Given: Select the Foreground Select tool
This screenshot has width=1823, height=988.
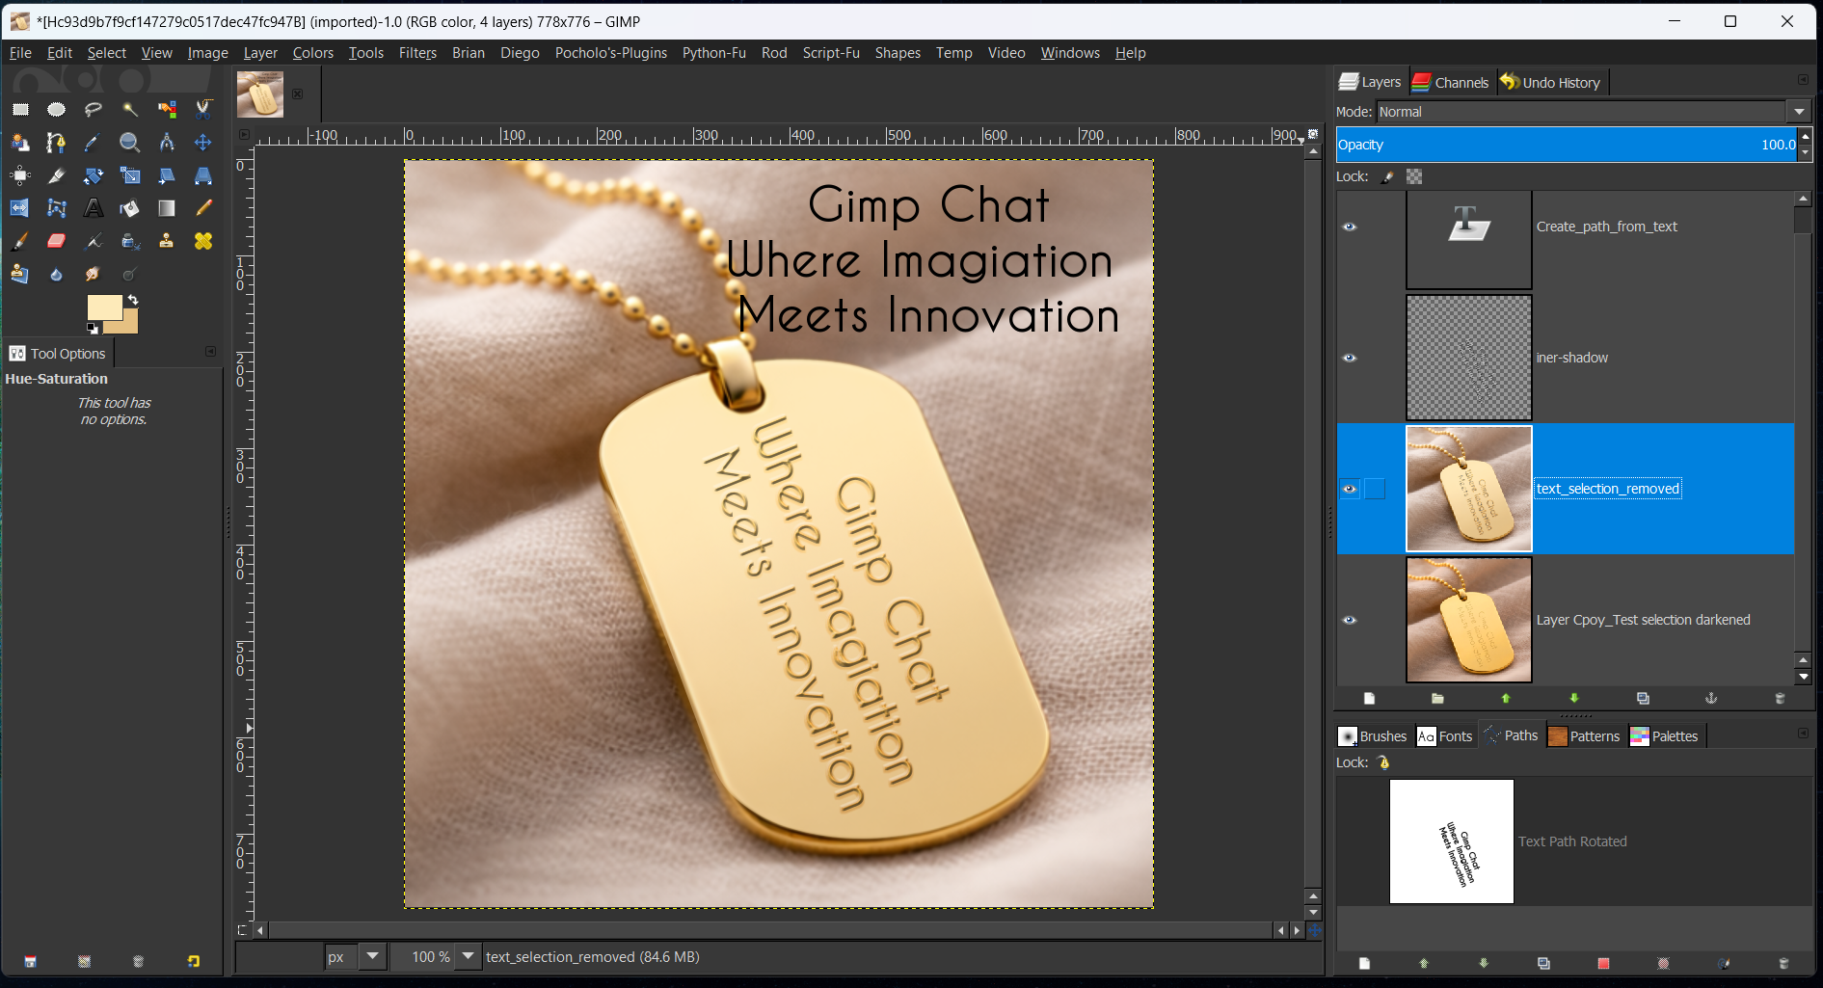Looking at the screenshot, I should point(20,143).
